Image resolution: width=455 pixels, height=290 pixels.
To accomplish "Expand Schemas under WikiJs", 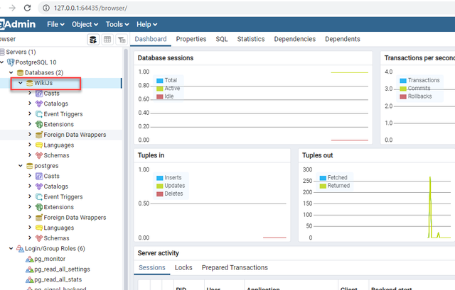I will point(30,155).
